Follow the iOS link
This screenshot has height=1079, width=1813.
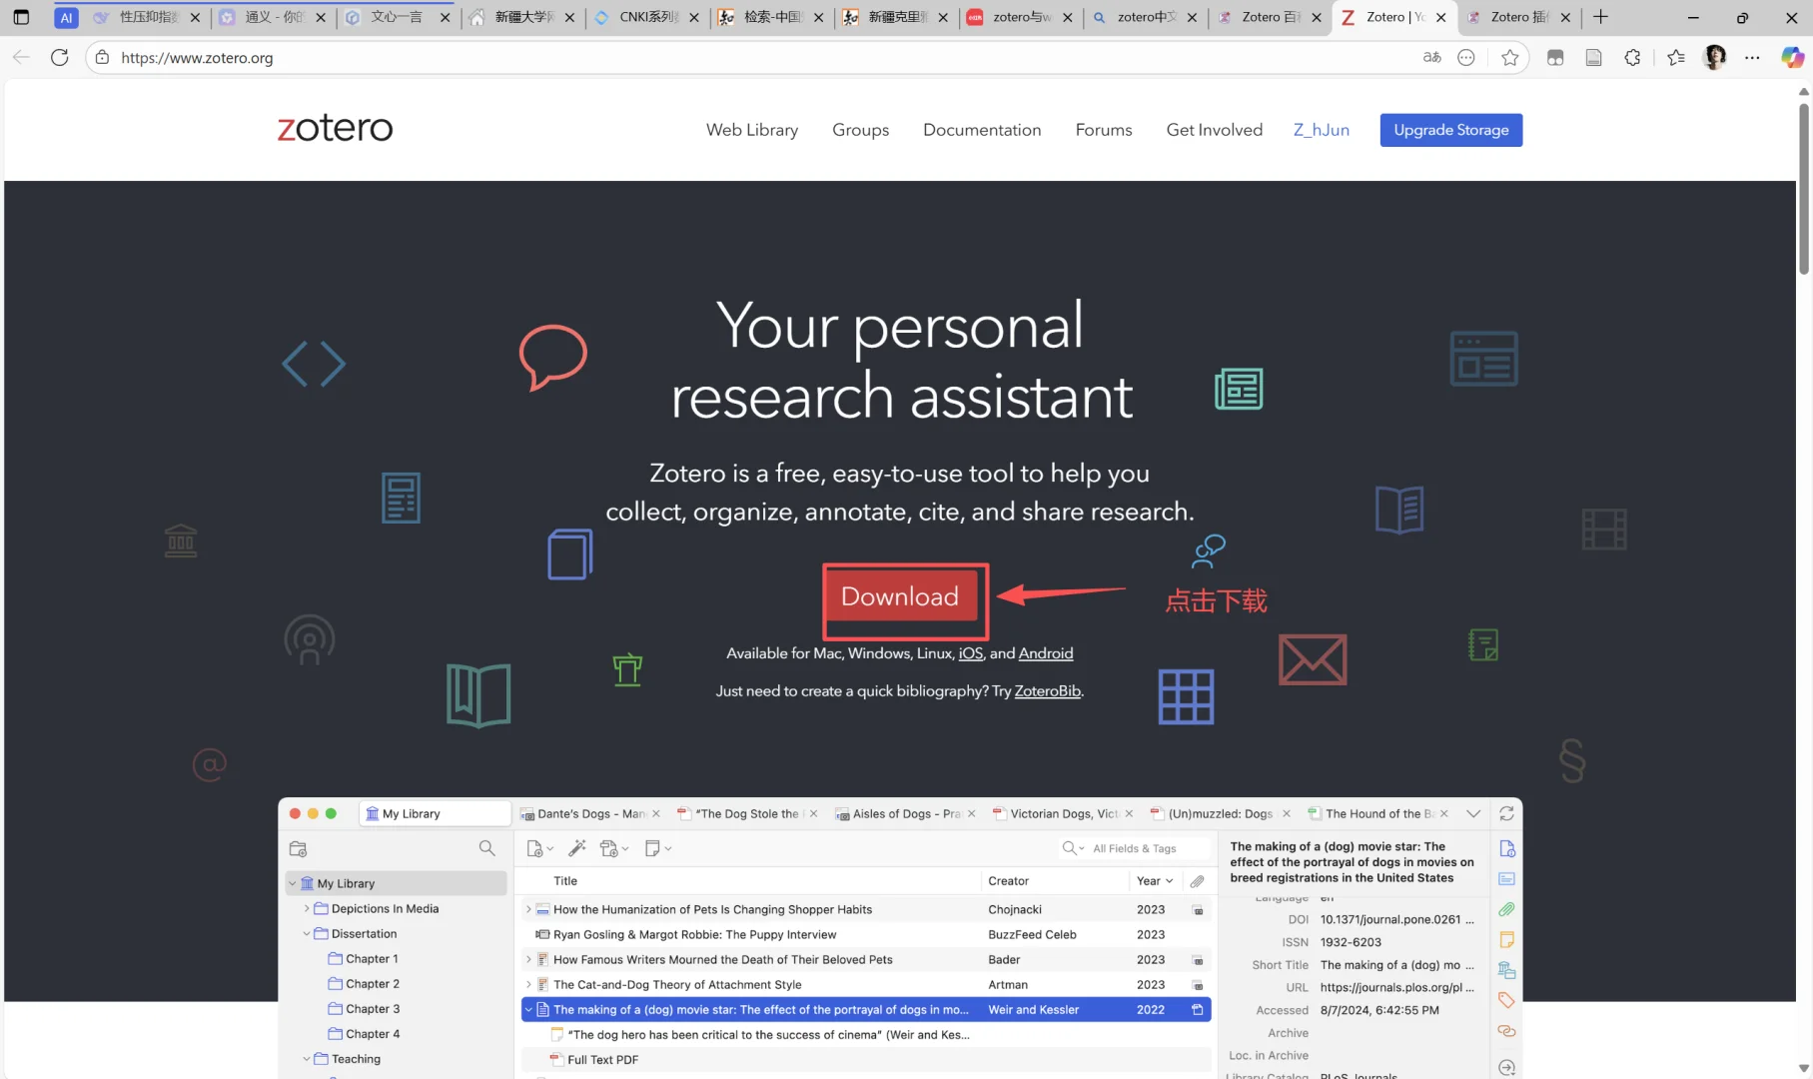(971, 653)
